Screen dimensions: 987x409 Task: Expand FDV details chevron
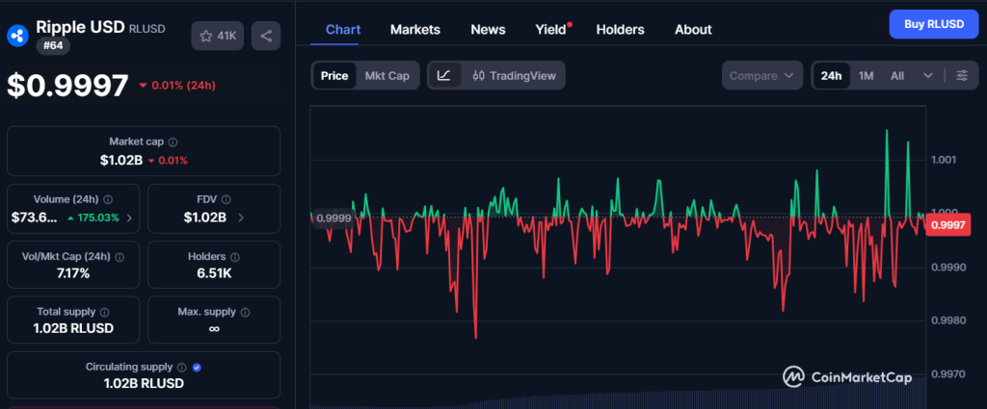tap(241, 218)
